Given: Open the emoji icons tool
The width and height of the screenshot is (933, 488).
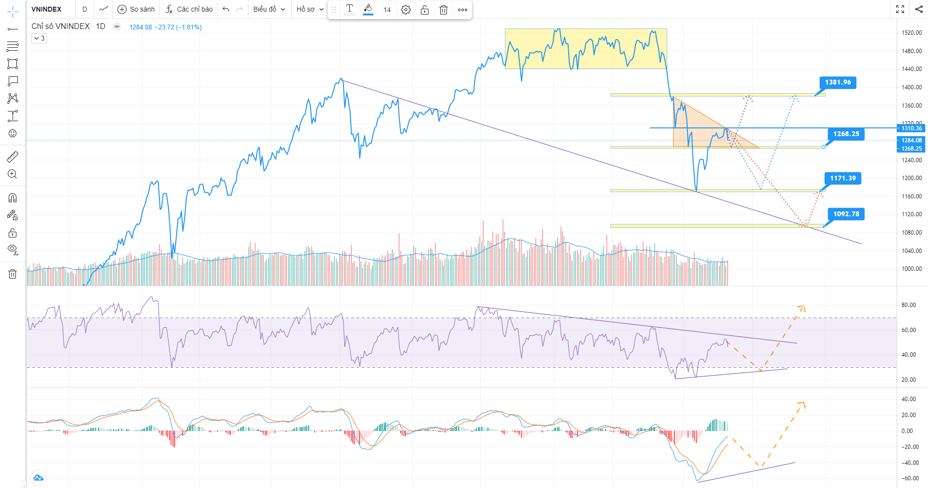Looking at the screenshot, I should tap(13, 133).
